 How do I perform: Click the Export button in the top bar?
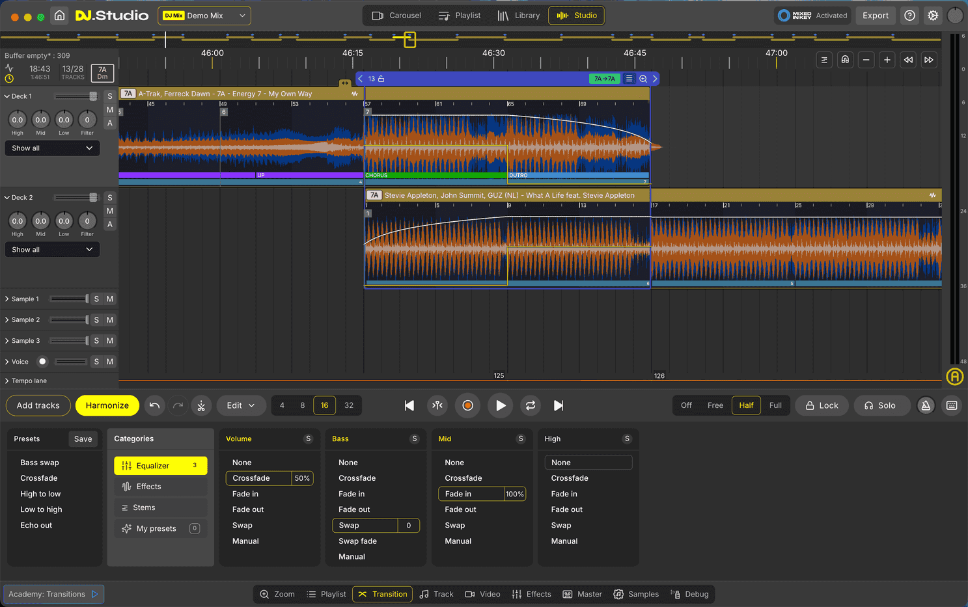point(876,15)
